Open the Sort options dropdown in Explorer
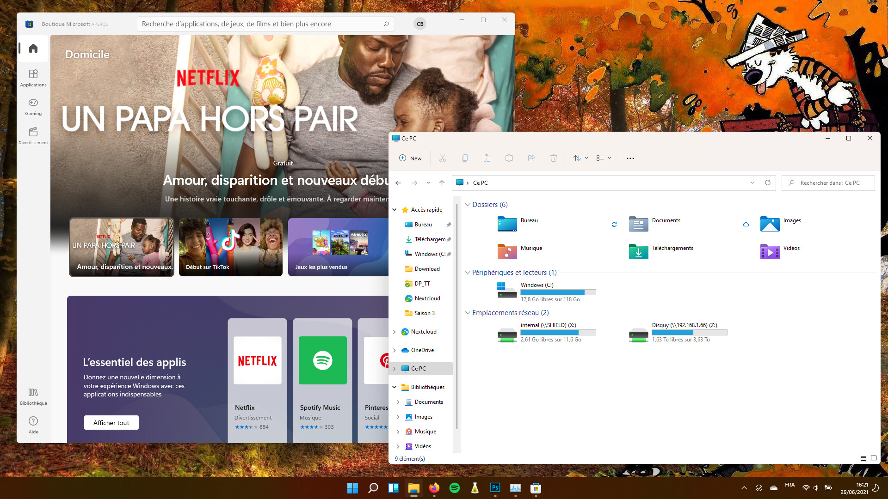 [580, 158]
